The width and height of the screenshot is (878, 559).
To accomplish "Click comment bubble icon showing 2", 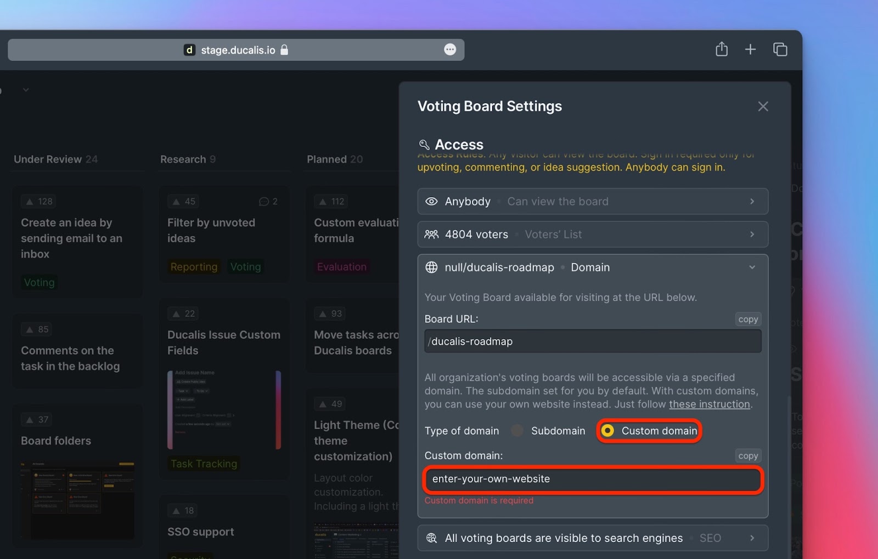I will (264, 202).
